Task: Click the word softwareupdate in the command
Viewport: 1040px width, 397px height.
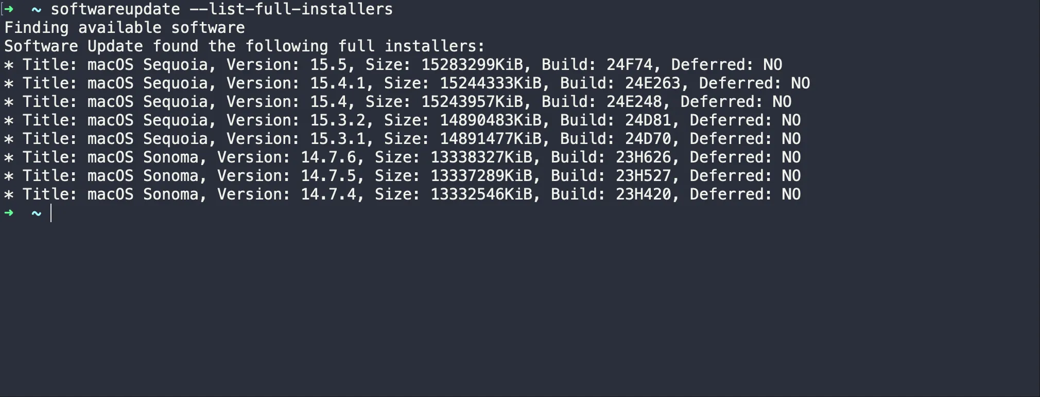Action: (115, 9)
